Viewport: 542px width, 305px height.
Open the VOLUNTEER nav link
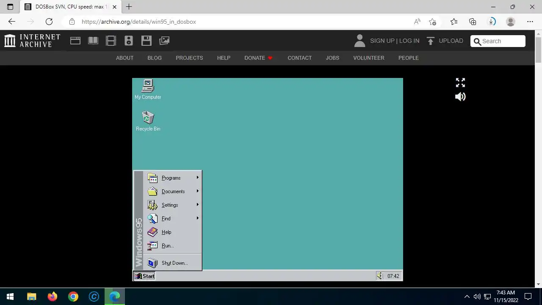pos(369,58)
